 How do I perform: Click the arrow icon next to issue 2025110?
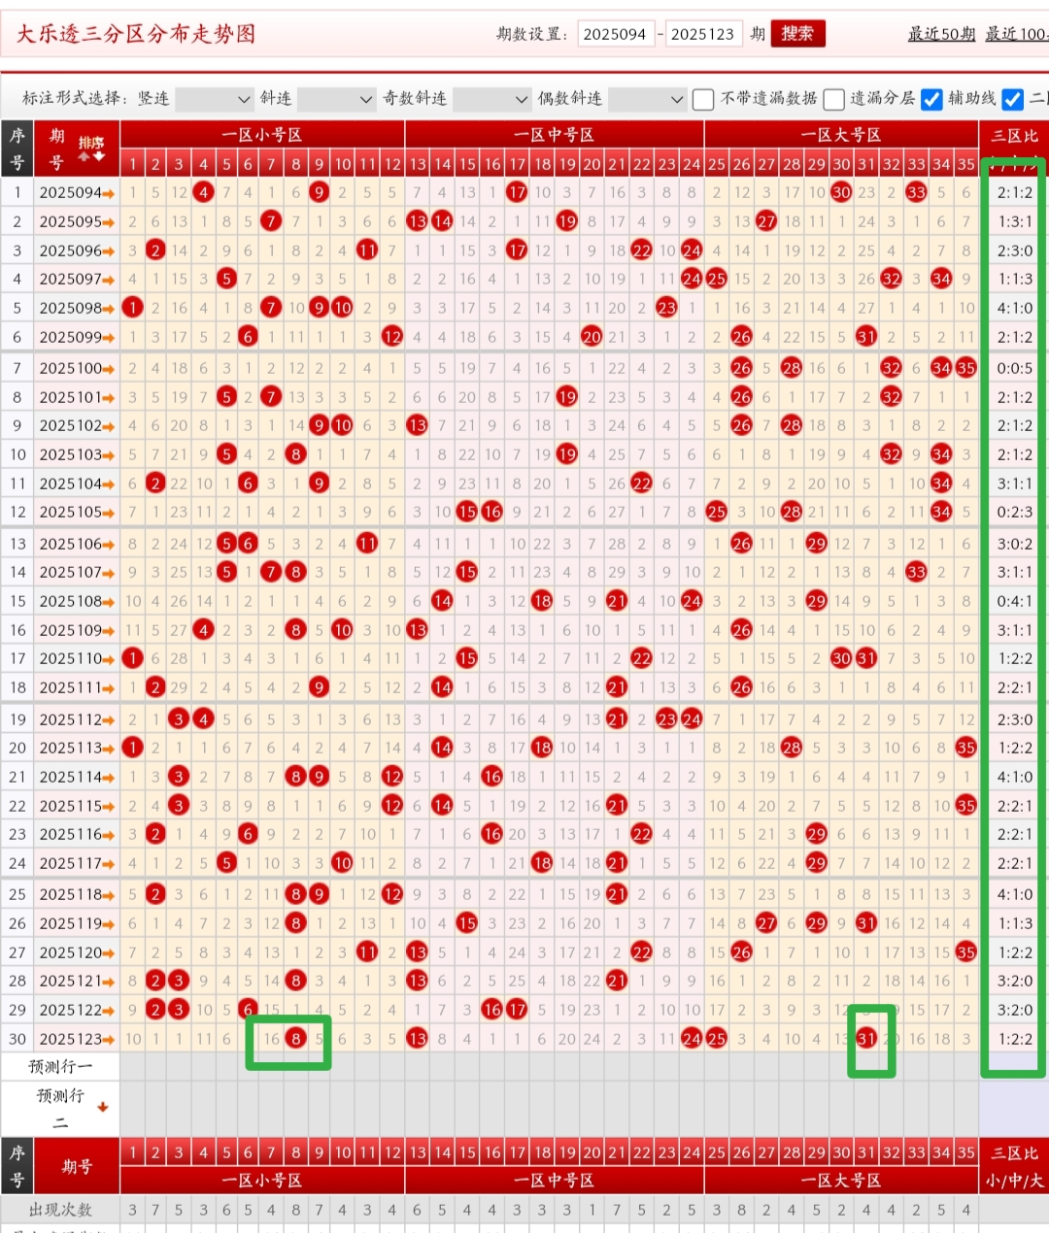[108, 659]
